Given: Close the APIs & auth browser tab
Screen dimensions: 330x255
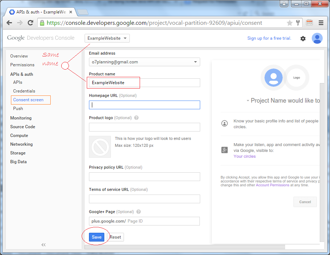Looking at the screenshot, I should pos(71,12).
